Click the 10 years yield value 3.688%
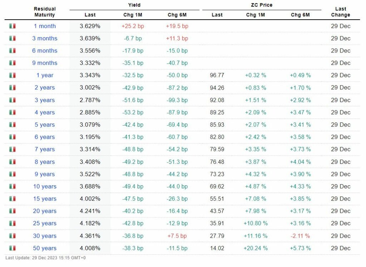Viewport: 366px width, 267px height. pos(90,186)
